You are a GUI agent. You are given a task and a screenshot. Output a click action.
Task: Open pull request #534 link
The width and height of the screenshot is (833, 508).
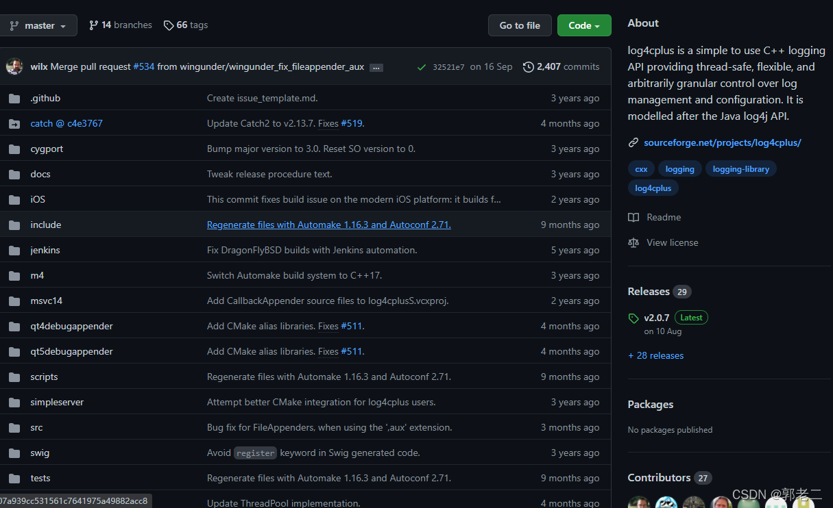tap(144, 66)
